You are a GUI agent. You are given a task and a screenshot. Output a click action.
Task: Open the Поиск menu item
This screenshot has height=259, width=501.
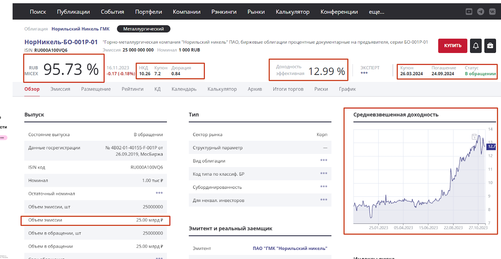(38, 12)
